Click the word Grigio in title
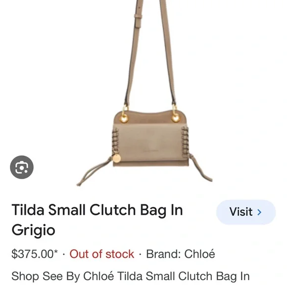The height and width of the screenshot is (287, 287). (x=33, y=230)
